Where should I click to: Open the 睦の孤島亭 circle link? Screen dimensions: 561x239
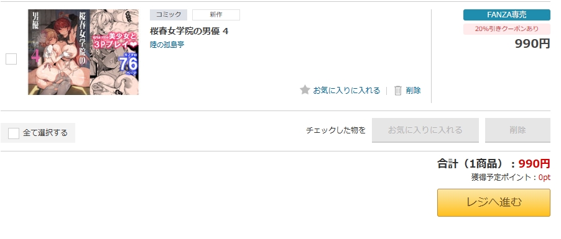tap(167, 45)
